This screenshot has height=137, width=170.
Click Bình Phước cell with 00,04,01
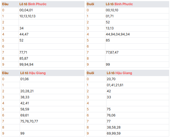coord(26,10)
